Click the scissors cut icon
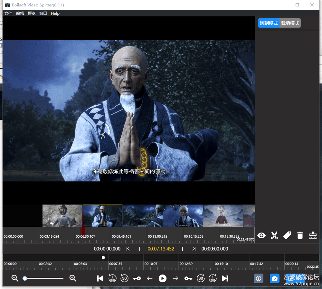Screen dimensions: 322x289 [274, 235]
